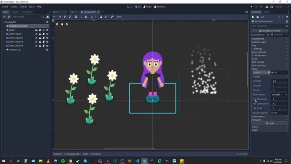Open the Output bottom panel
Viewport: 291px width, 164px height.
click(58, 154)
